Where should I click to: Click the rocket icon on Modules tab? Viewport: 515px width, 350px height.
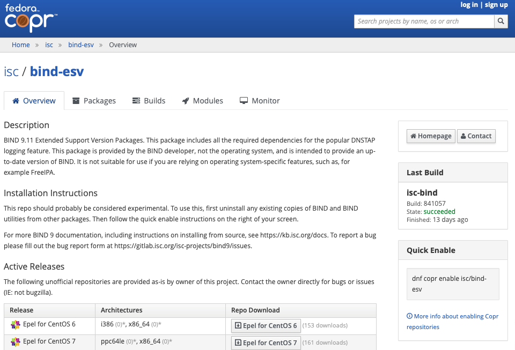pos(186,101)
